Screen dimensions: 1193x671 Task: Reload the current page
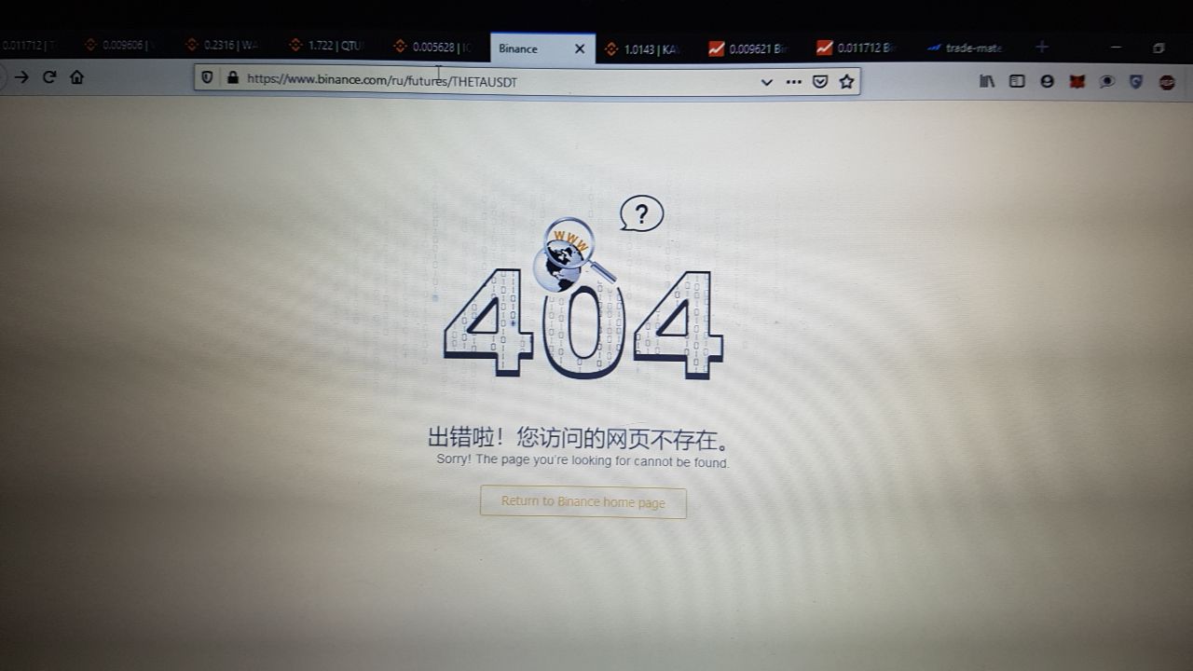(49, 77)
